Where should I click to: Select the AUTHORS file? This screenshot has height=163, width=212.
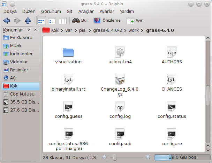pyautogui.click(x=172, y=55)
